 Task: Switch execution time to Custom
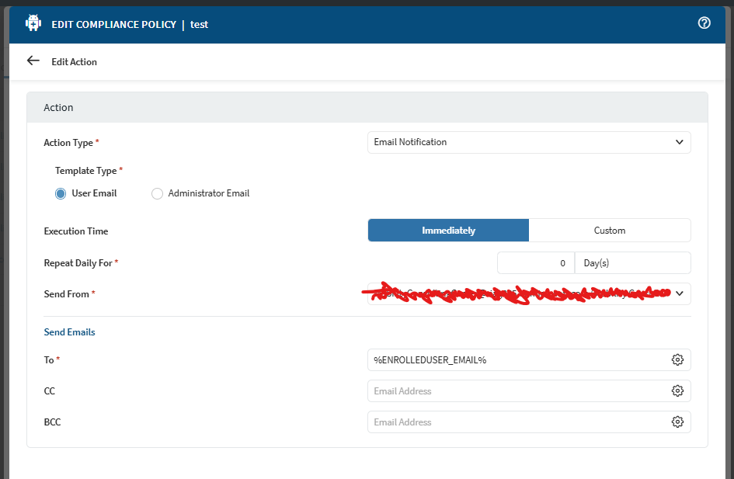click(609, 231)
